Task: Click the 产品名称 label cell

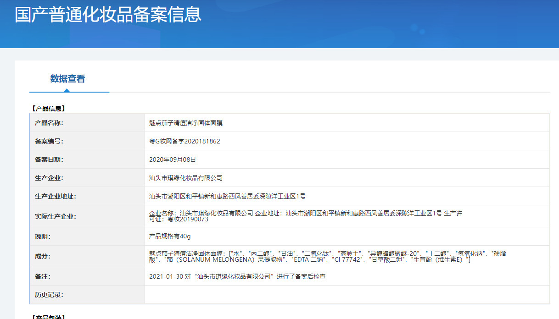Action: (x=87, y=123)
